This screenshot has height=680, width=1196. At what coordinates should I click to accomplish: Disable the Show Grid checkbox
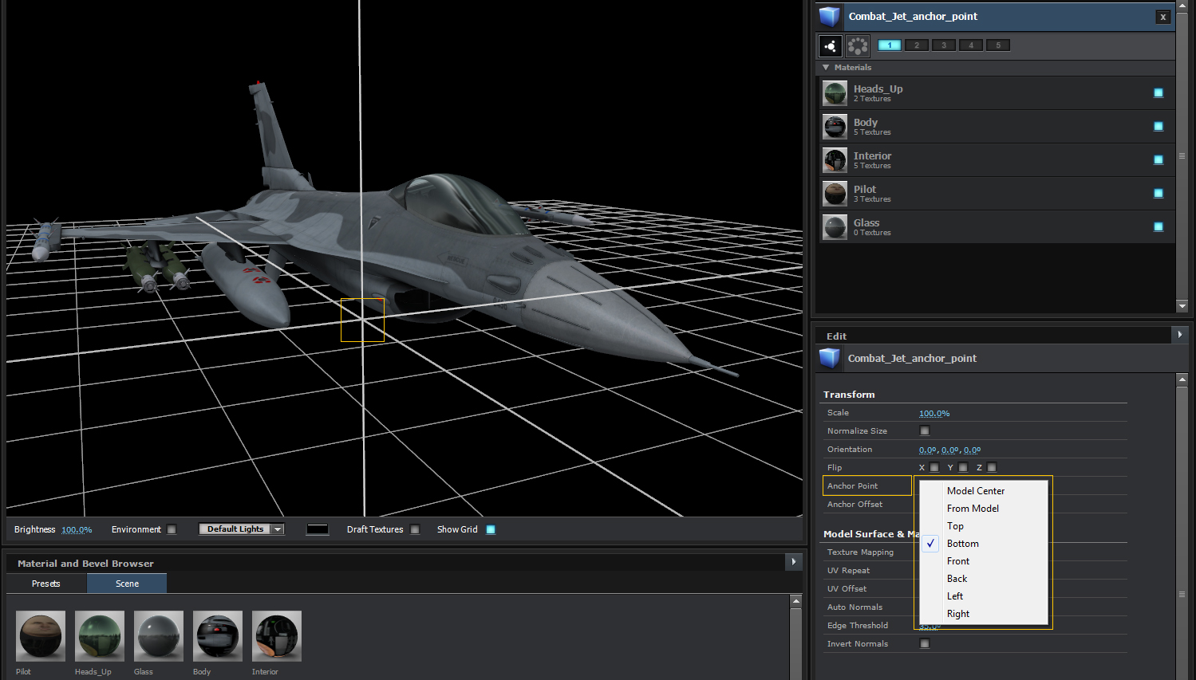tap(491, 529)
